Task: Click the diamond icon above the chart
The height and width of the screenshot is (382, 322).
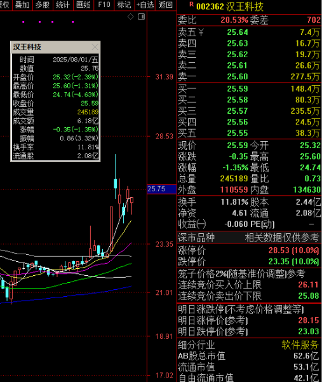Action: click(x=131, y=17)
